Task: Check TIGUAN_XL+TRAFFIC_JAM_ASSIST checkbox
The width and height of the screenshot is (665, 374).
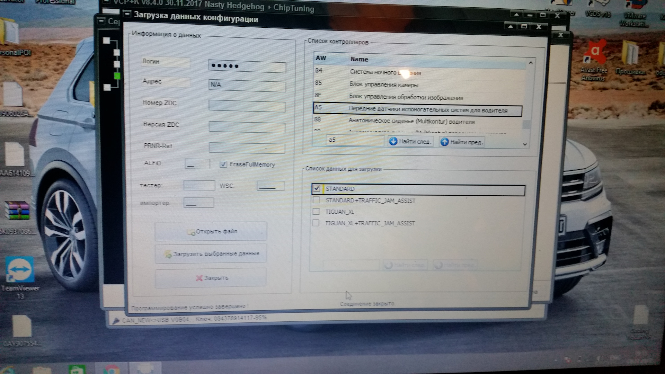Action: coord(316,223)
